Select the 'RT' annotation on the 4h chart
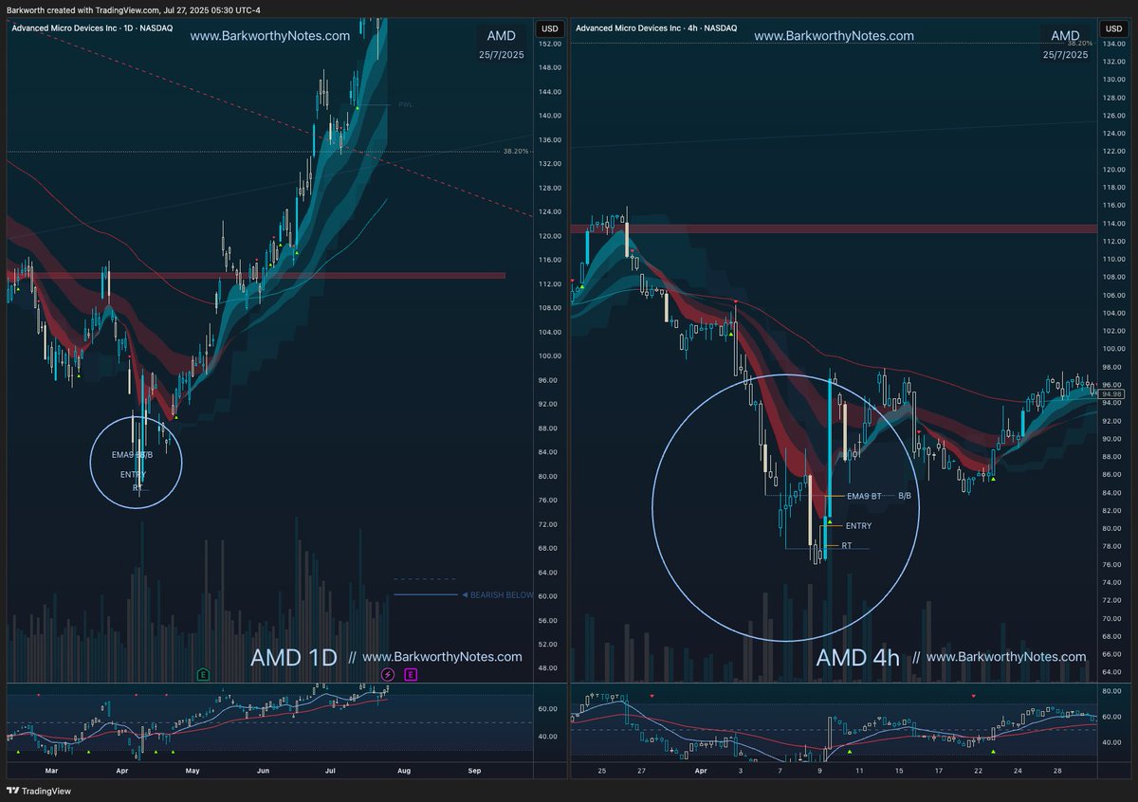 [x=847, y=546]
